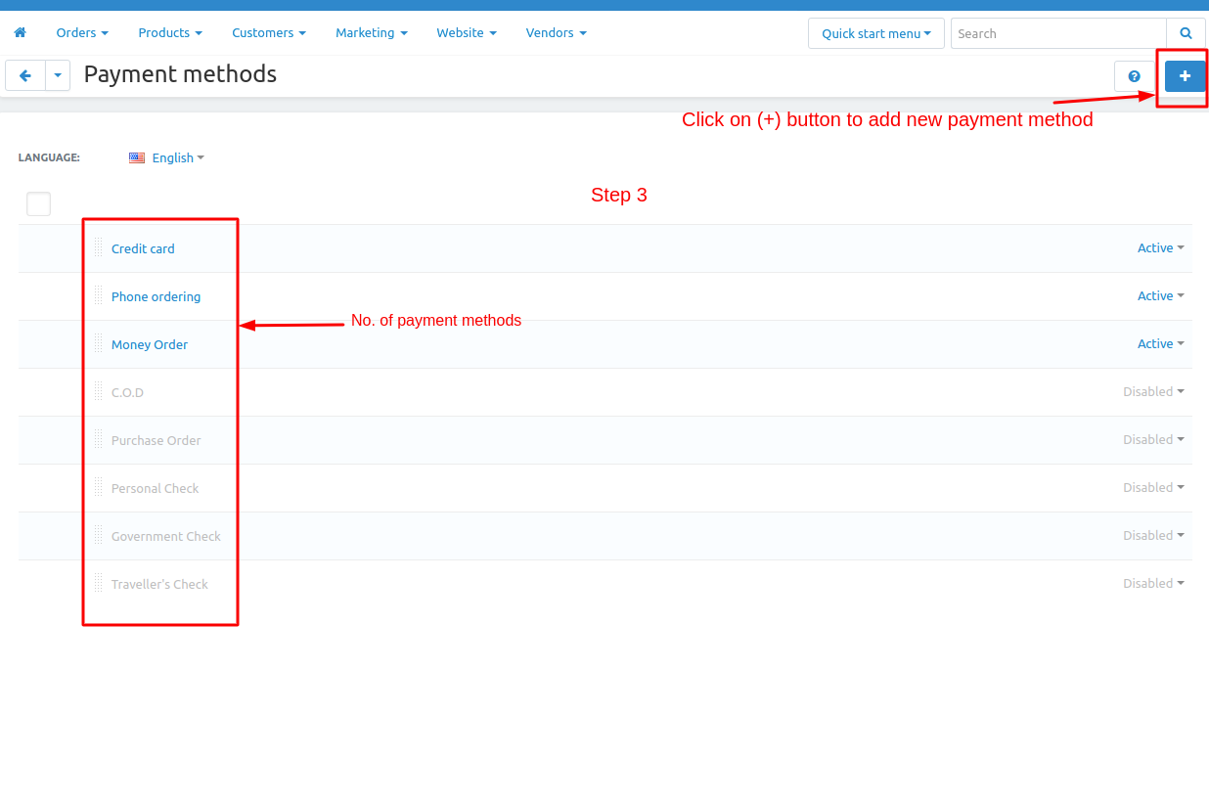Open the Marketing menu
Screen dimensions: 1209x802
(x=371, y=33)
